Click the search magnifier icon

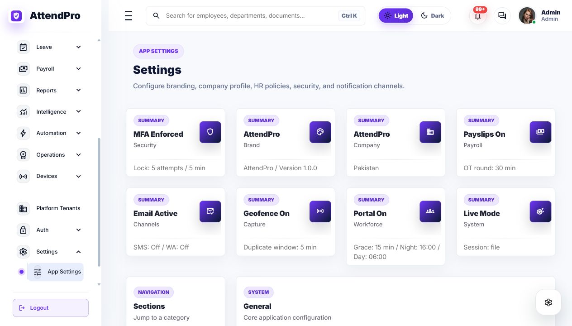(x=156, y=16)
